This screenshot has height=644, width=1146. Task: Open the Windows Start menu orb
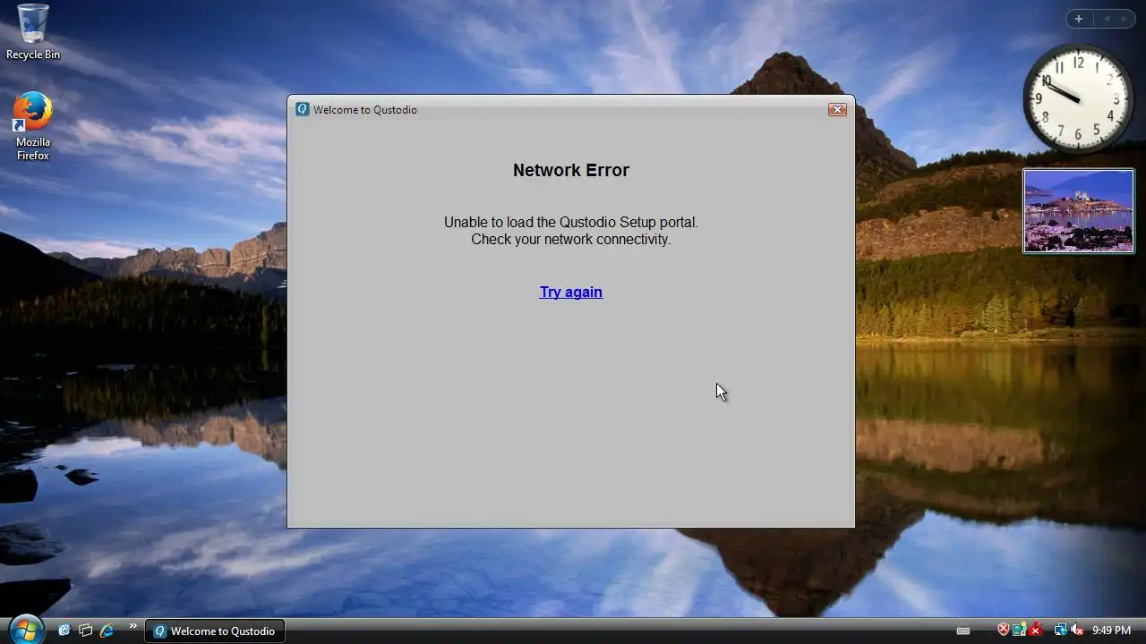click(25, 629)
